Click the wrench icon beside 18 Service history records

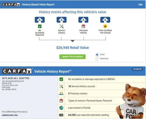(x=61, y=86)
